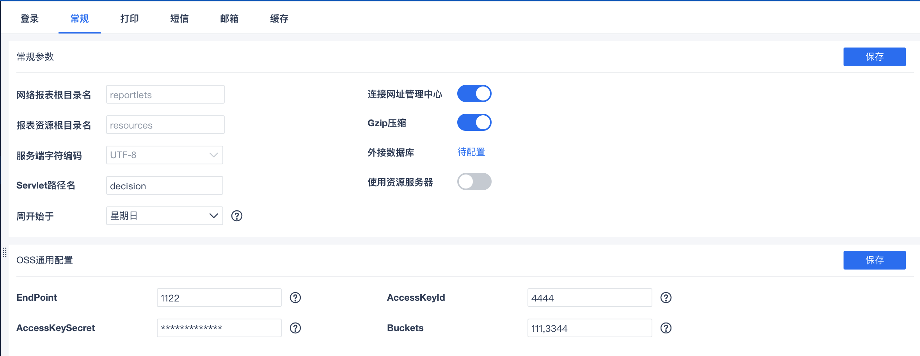920x356 pixels.
Task: Enable the 使用资源服务器 switch
Action: click(x=474, y=182)
